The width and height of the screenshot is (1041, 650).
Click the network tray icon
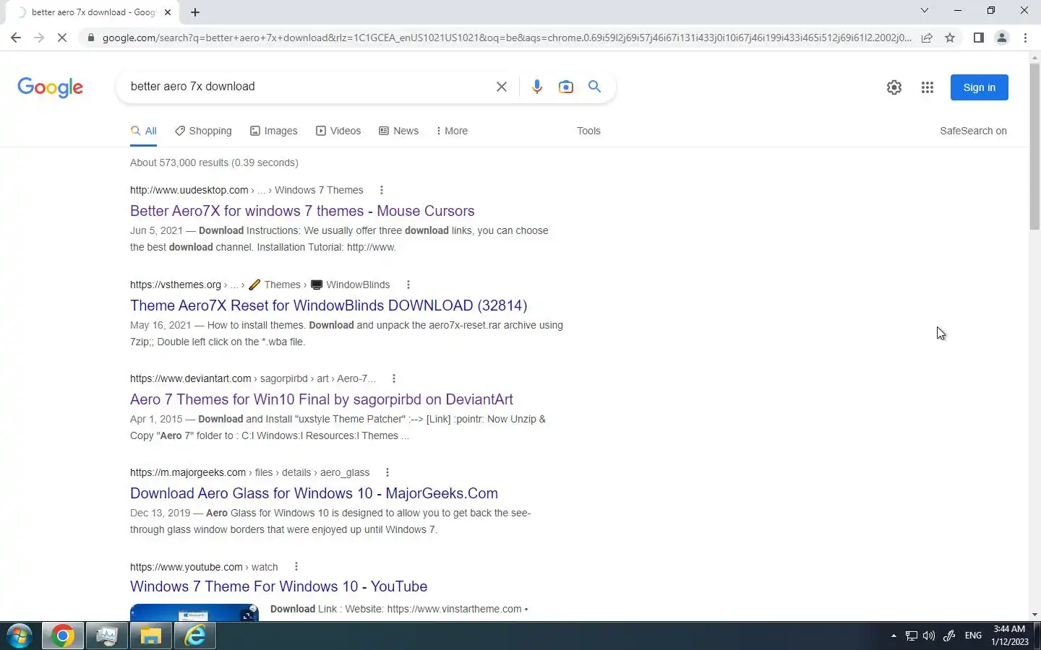tap(911, 636)
